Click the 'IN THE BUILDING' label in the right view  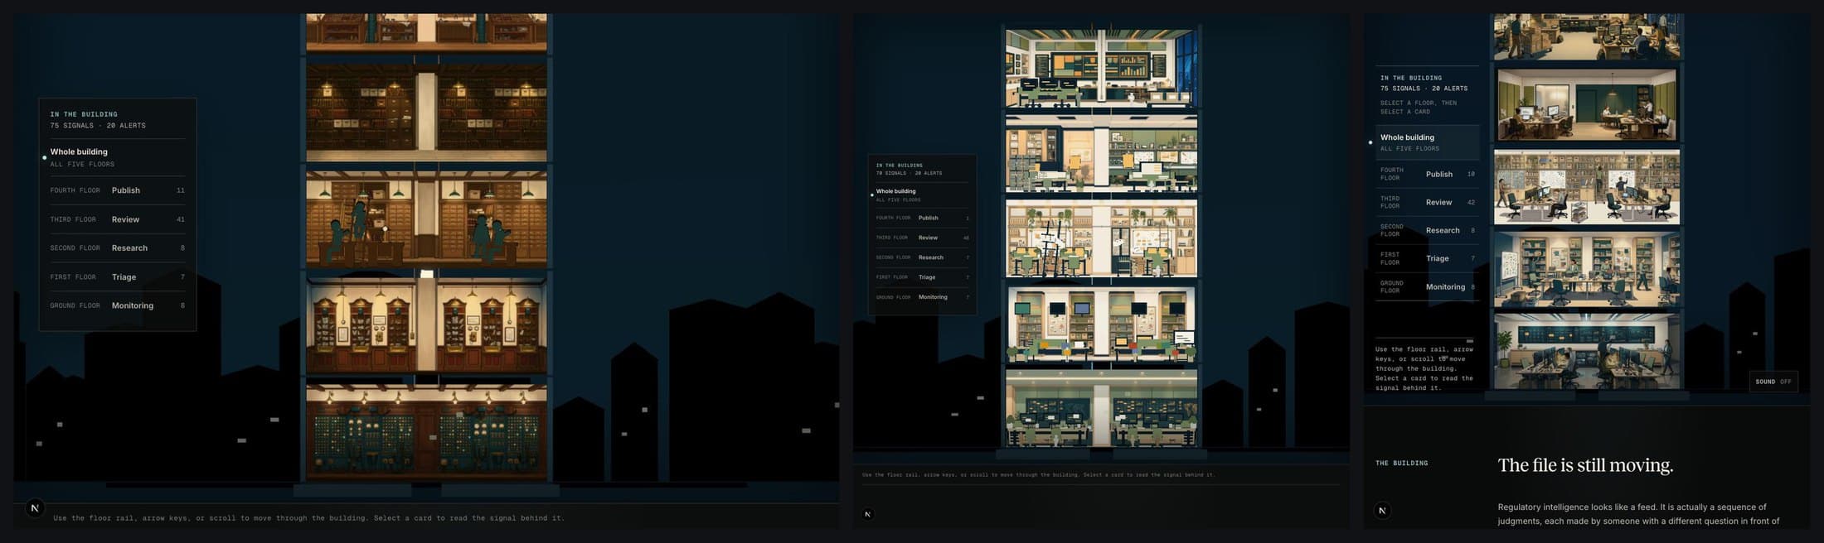[x=1410, y=78]
